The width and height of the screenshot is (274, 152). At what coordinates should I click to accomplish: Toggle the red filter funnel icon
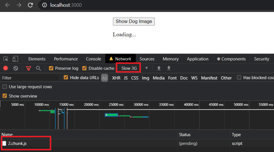(28, 69)
